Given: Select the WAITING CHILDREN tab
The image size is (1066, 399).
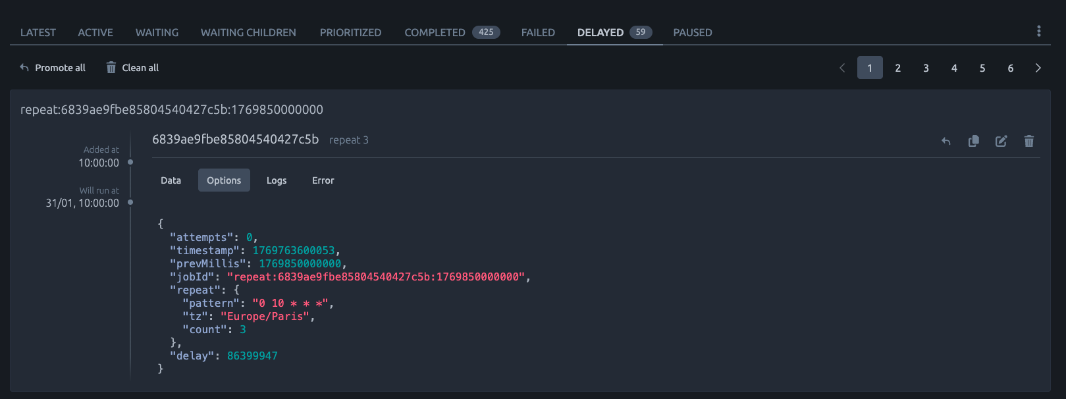Looking at the screenshot, I should pyautogui.click(x=248, y=32).
